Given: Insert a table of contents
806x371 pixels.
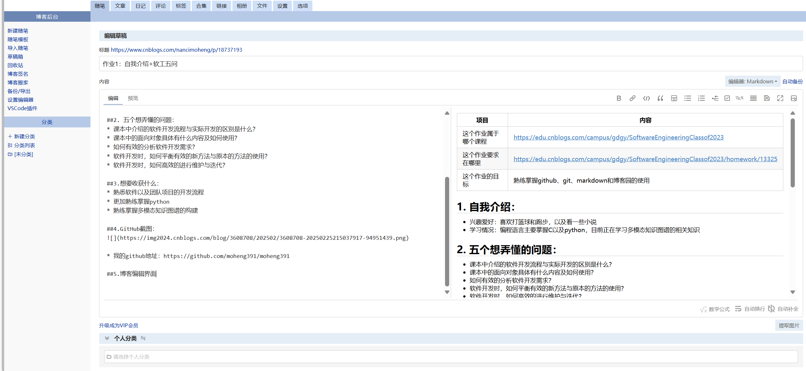Looking at the screenshot, I should pyautogui.click(x=715, y=98).
